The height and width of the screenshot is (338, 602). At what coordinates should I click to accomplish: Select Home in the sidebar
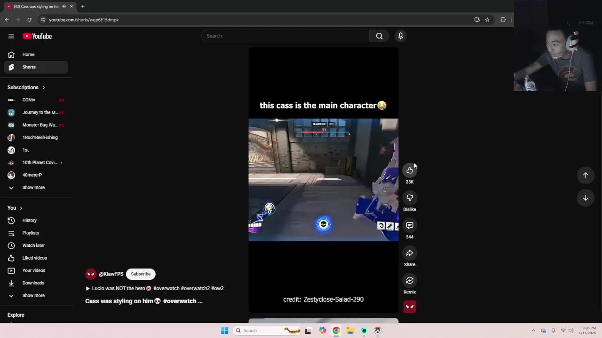[36, 54]
